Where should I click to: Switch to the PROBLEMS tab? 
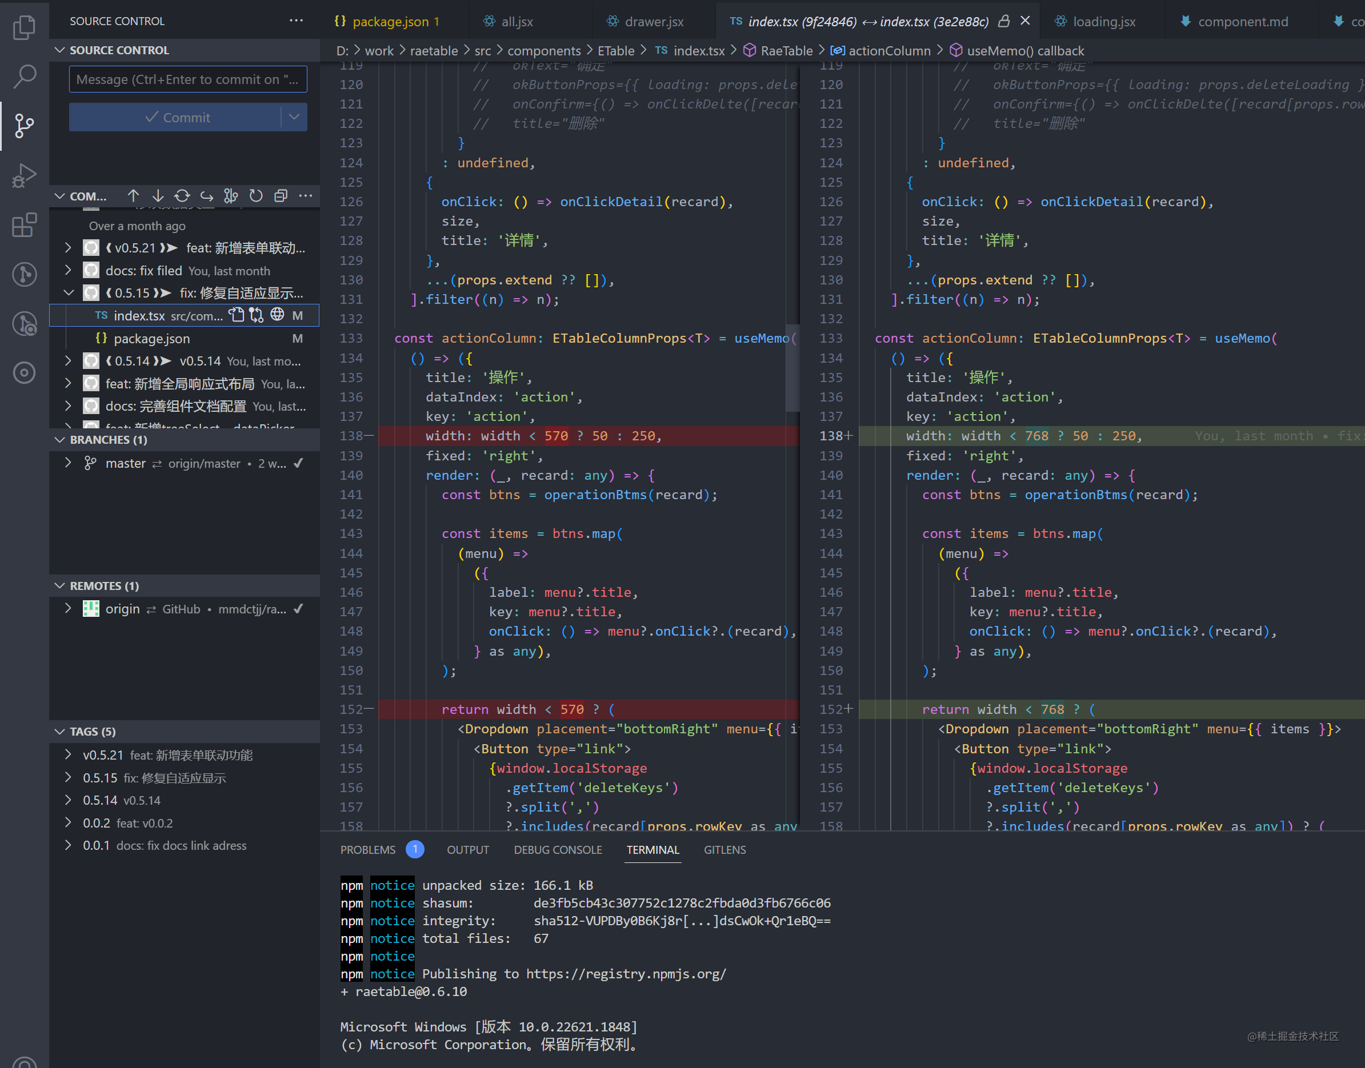point(367,850)
